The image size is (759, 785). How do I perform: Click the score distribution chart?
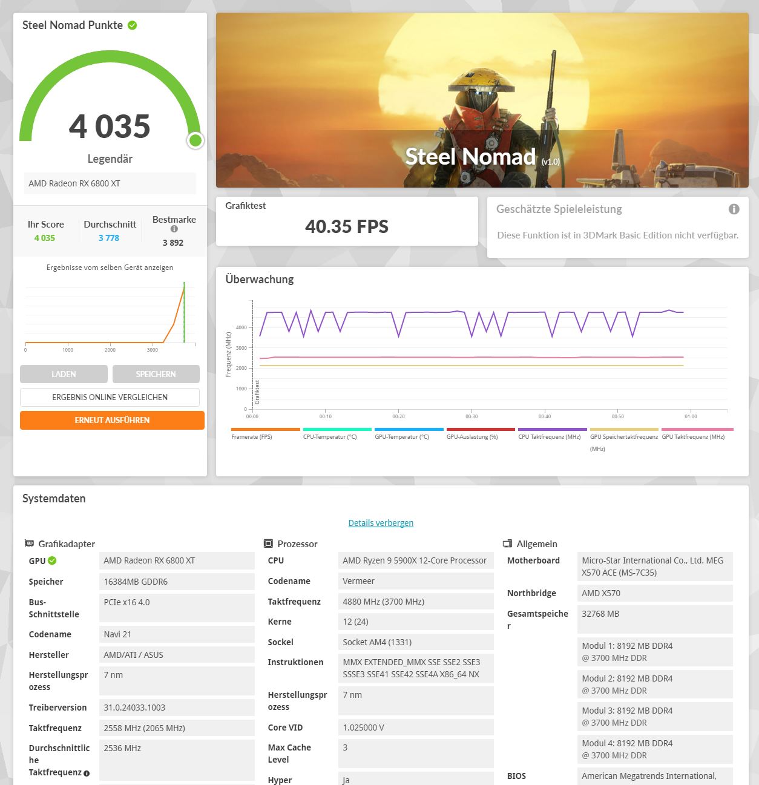110,315
